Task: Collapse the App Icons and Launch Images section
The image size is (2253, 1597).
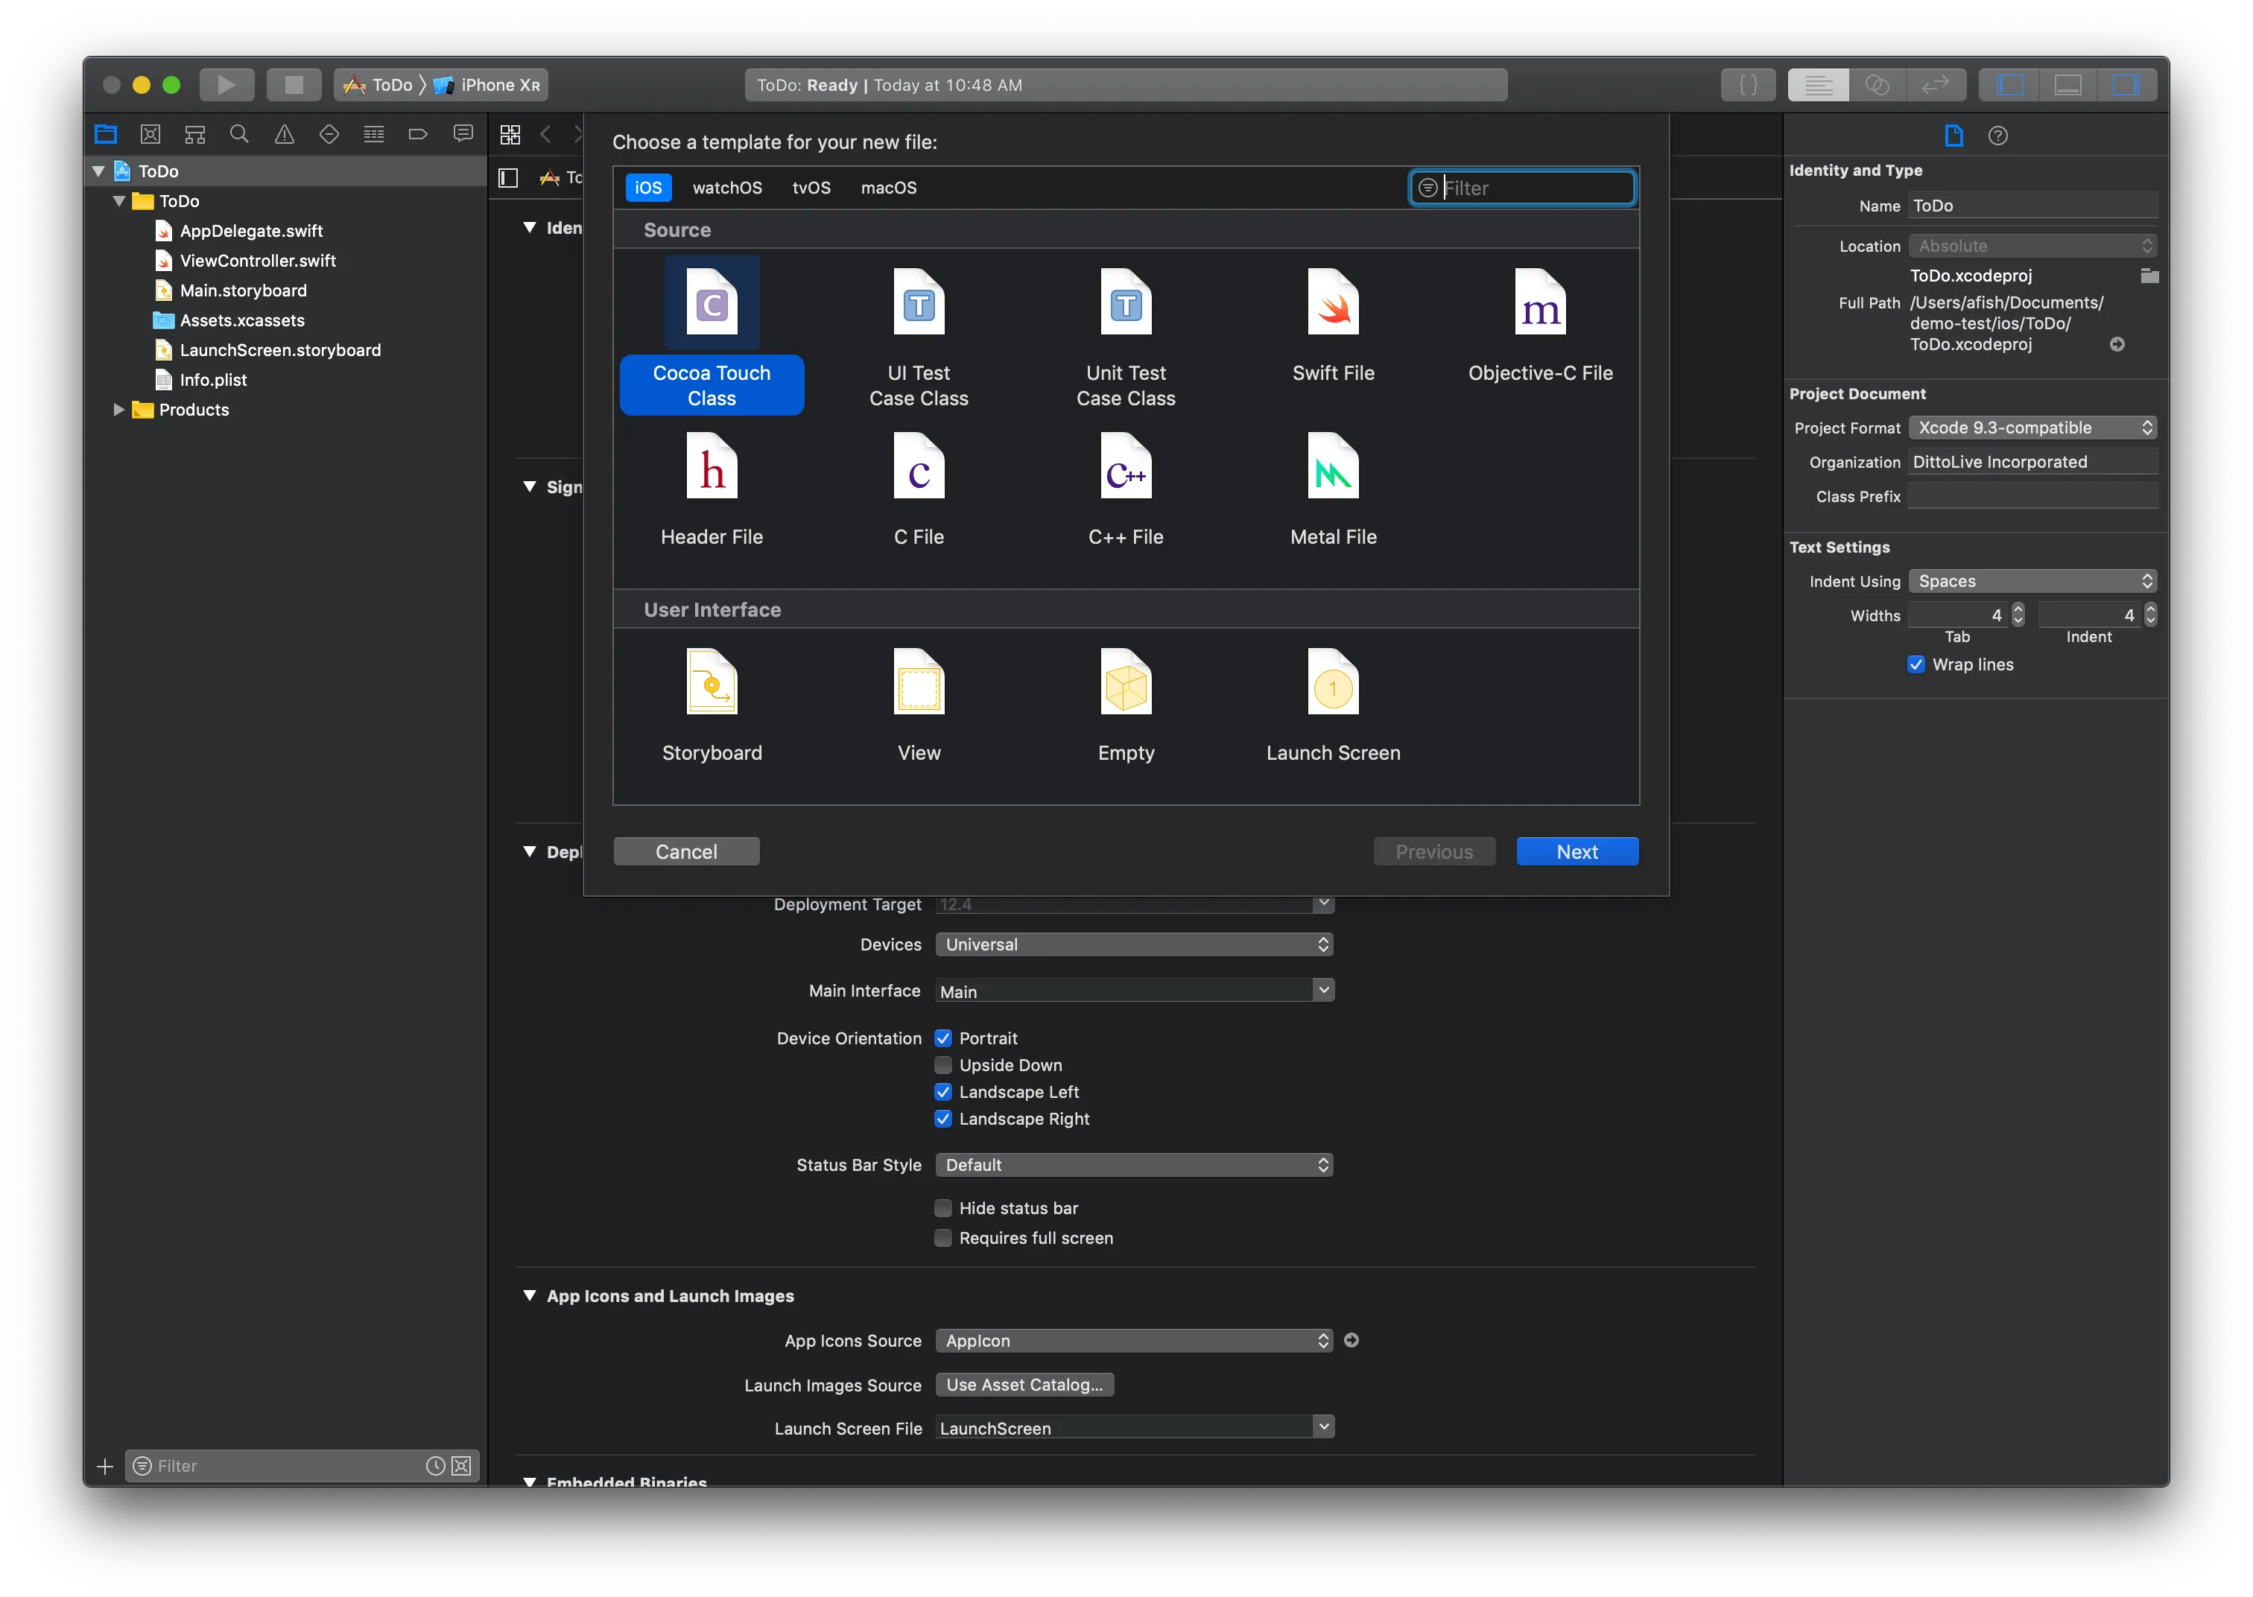Action: click(529, 1295)
